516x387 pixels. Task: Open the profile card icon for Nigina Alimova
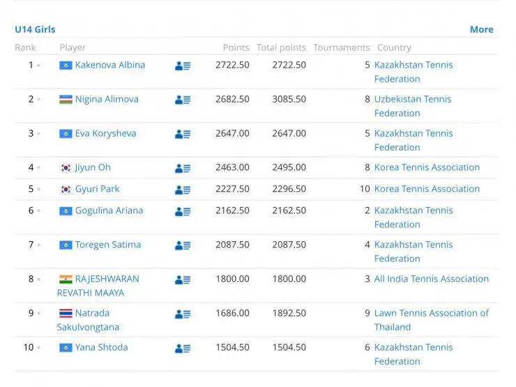[182, 100]
